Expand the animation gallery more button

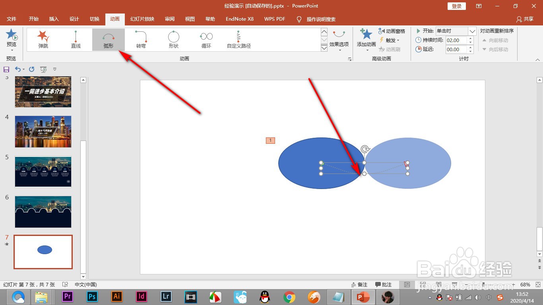[324, 48]
